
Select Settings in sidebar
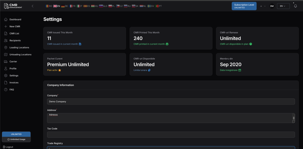point(14,75)
